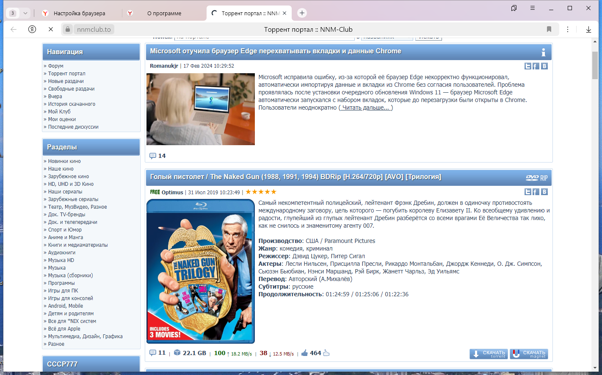Go to Форум in navigation
The height and width of the screenshot is (375, 602).
[55, 66]
